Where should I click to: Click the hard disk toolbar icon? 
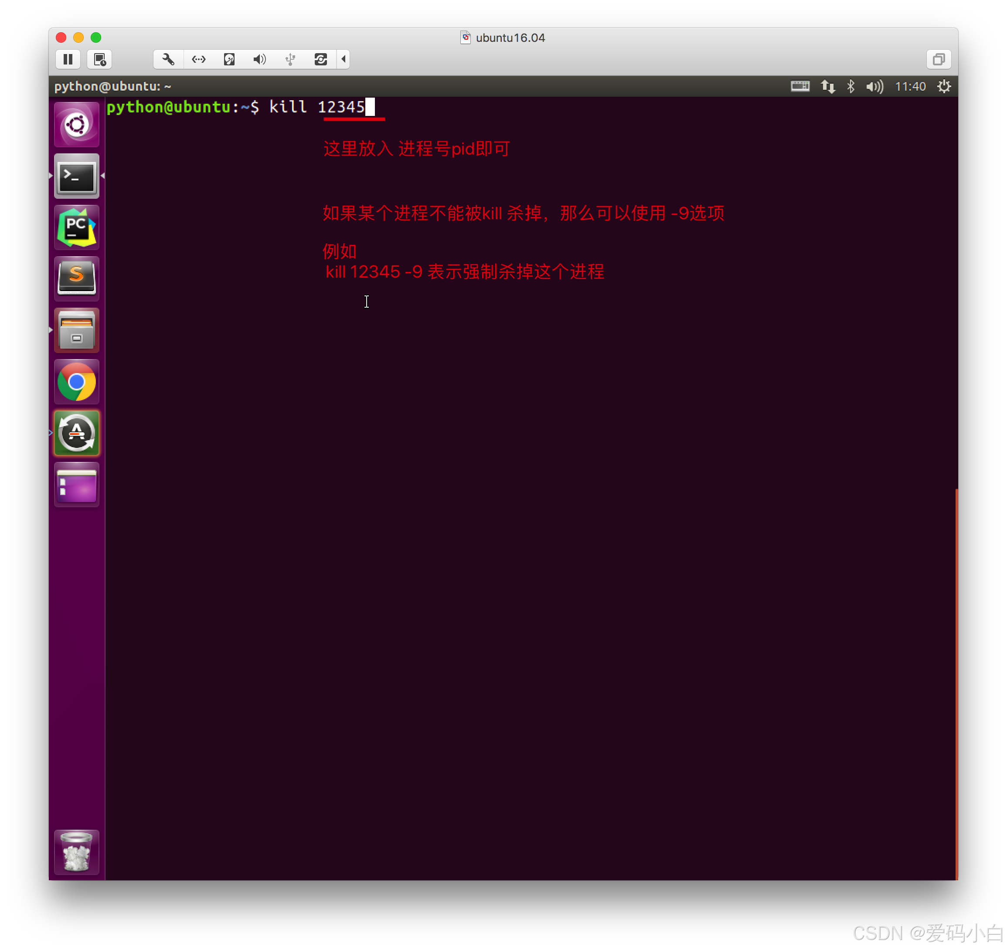click(229, 59)
